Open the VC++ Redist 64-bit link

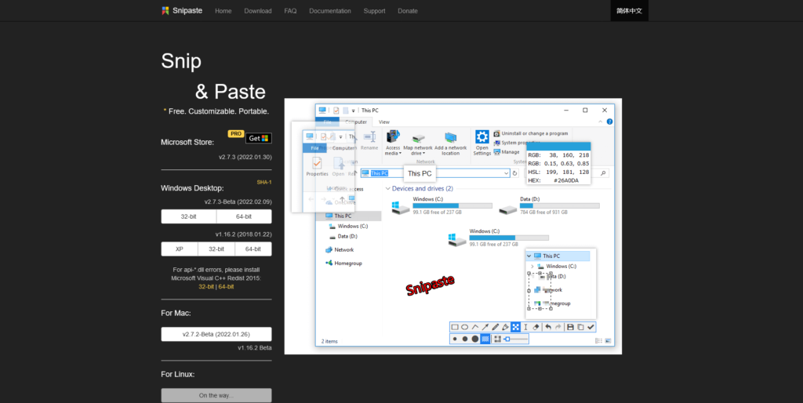(226, 287)
